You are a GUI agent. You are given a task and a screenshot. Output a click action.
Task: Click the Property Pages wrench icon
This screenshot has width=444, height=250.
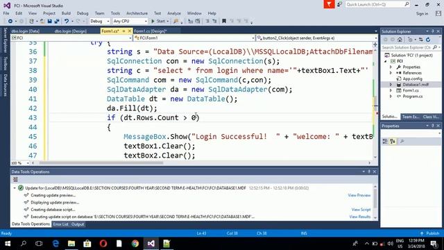(x=402, y=141)
